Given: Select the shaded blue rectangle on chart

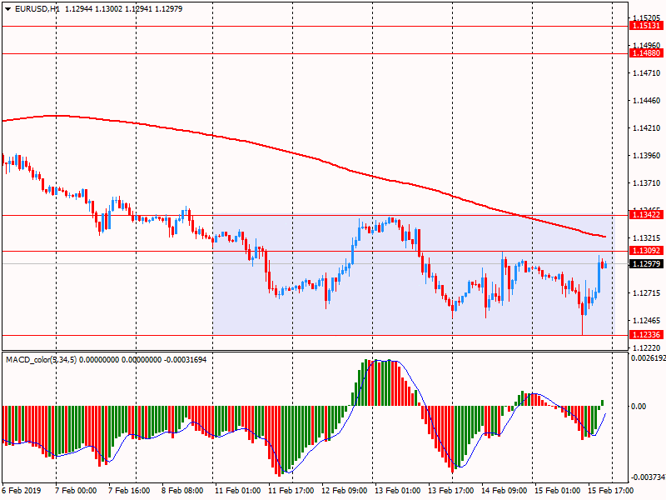Looking at the screenshot, I should coord(414,274).
